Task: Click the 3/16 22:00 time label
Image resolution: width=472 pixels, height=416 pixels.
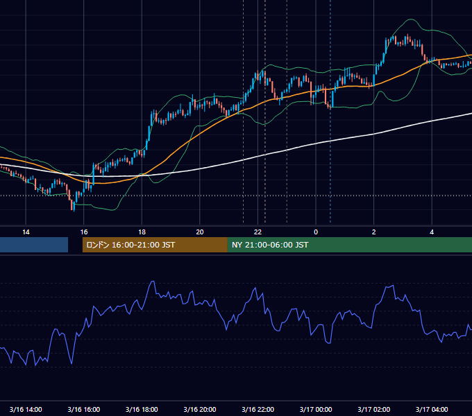Action: coord(258,409)
